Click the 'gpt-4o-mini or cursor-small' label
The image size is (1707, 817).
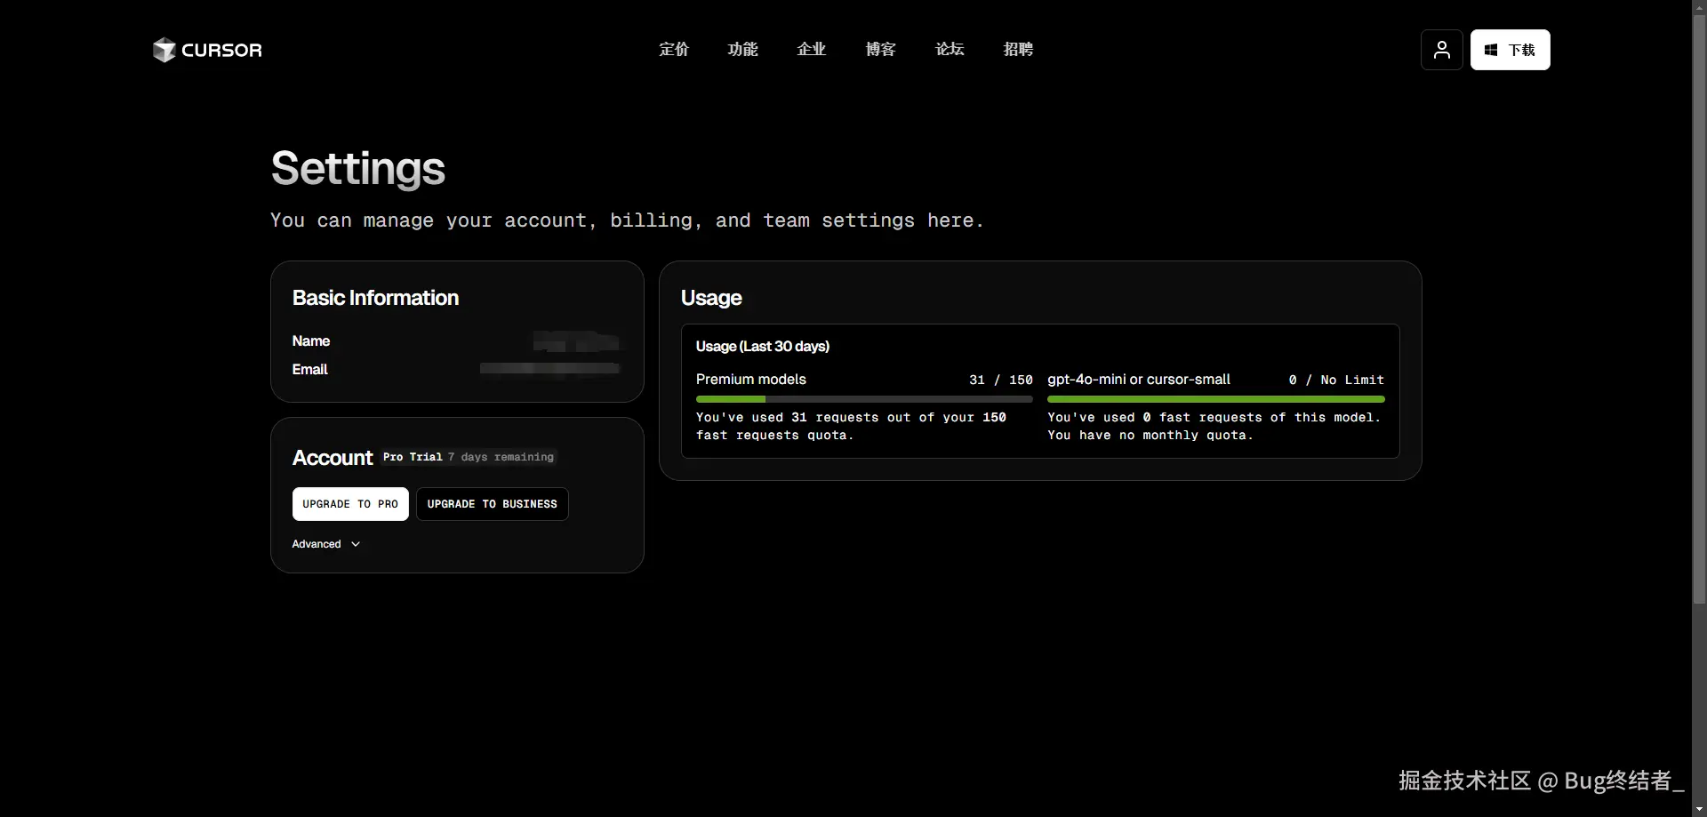1139,380
